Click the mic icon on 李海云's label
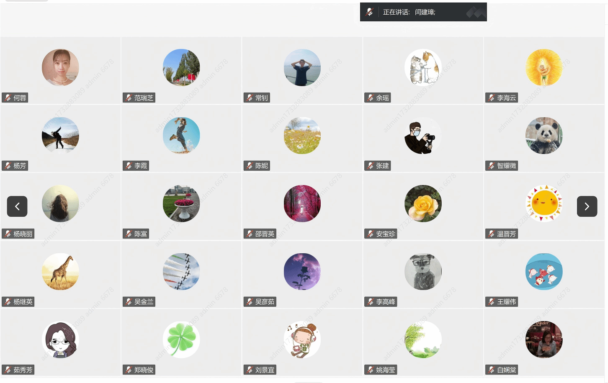 [492, 98]
